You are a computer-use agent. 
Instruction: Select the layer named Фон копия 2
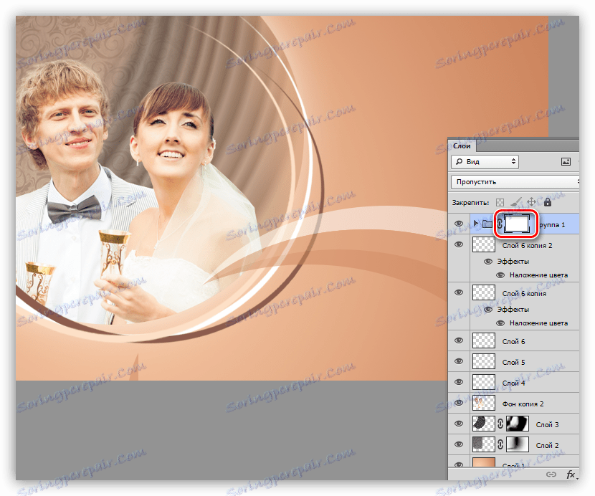click(523, 404)
